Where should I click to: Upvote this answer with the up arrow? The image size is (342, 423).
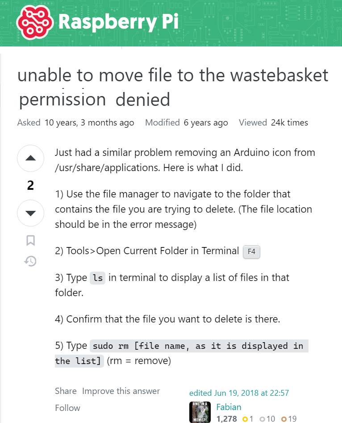coord(30,158)
